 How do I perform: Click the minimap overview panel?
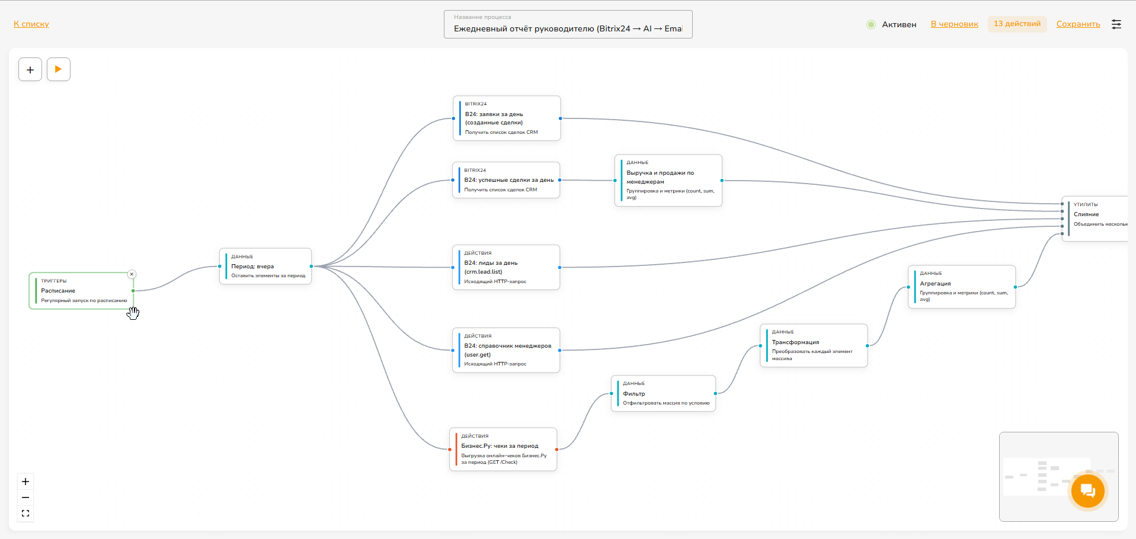(1058, 477)
